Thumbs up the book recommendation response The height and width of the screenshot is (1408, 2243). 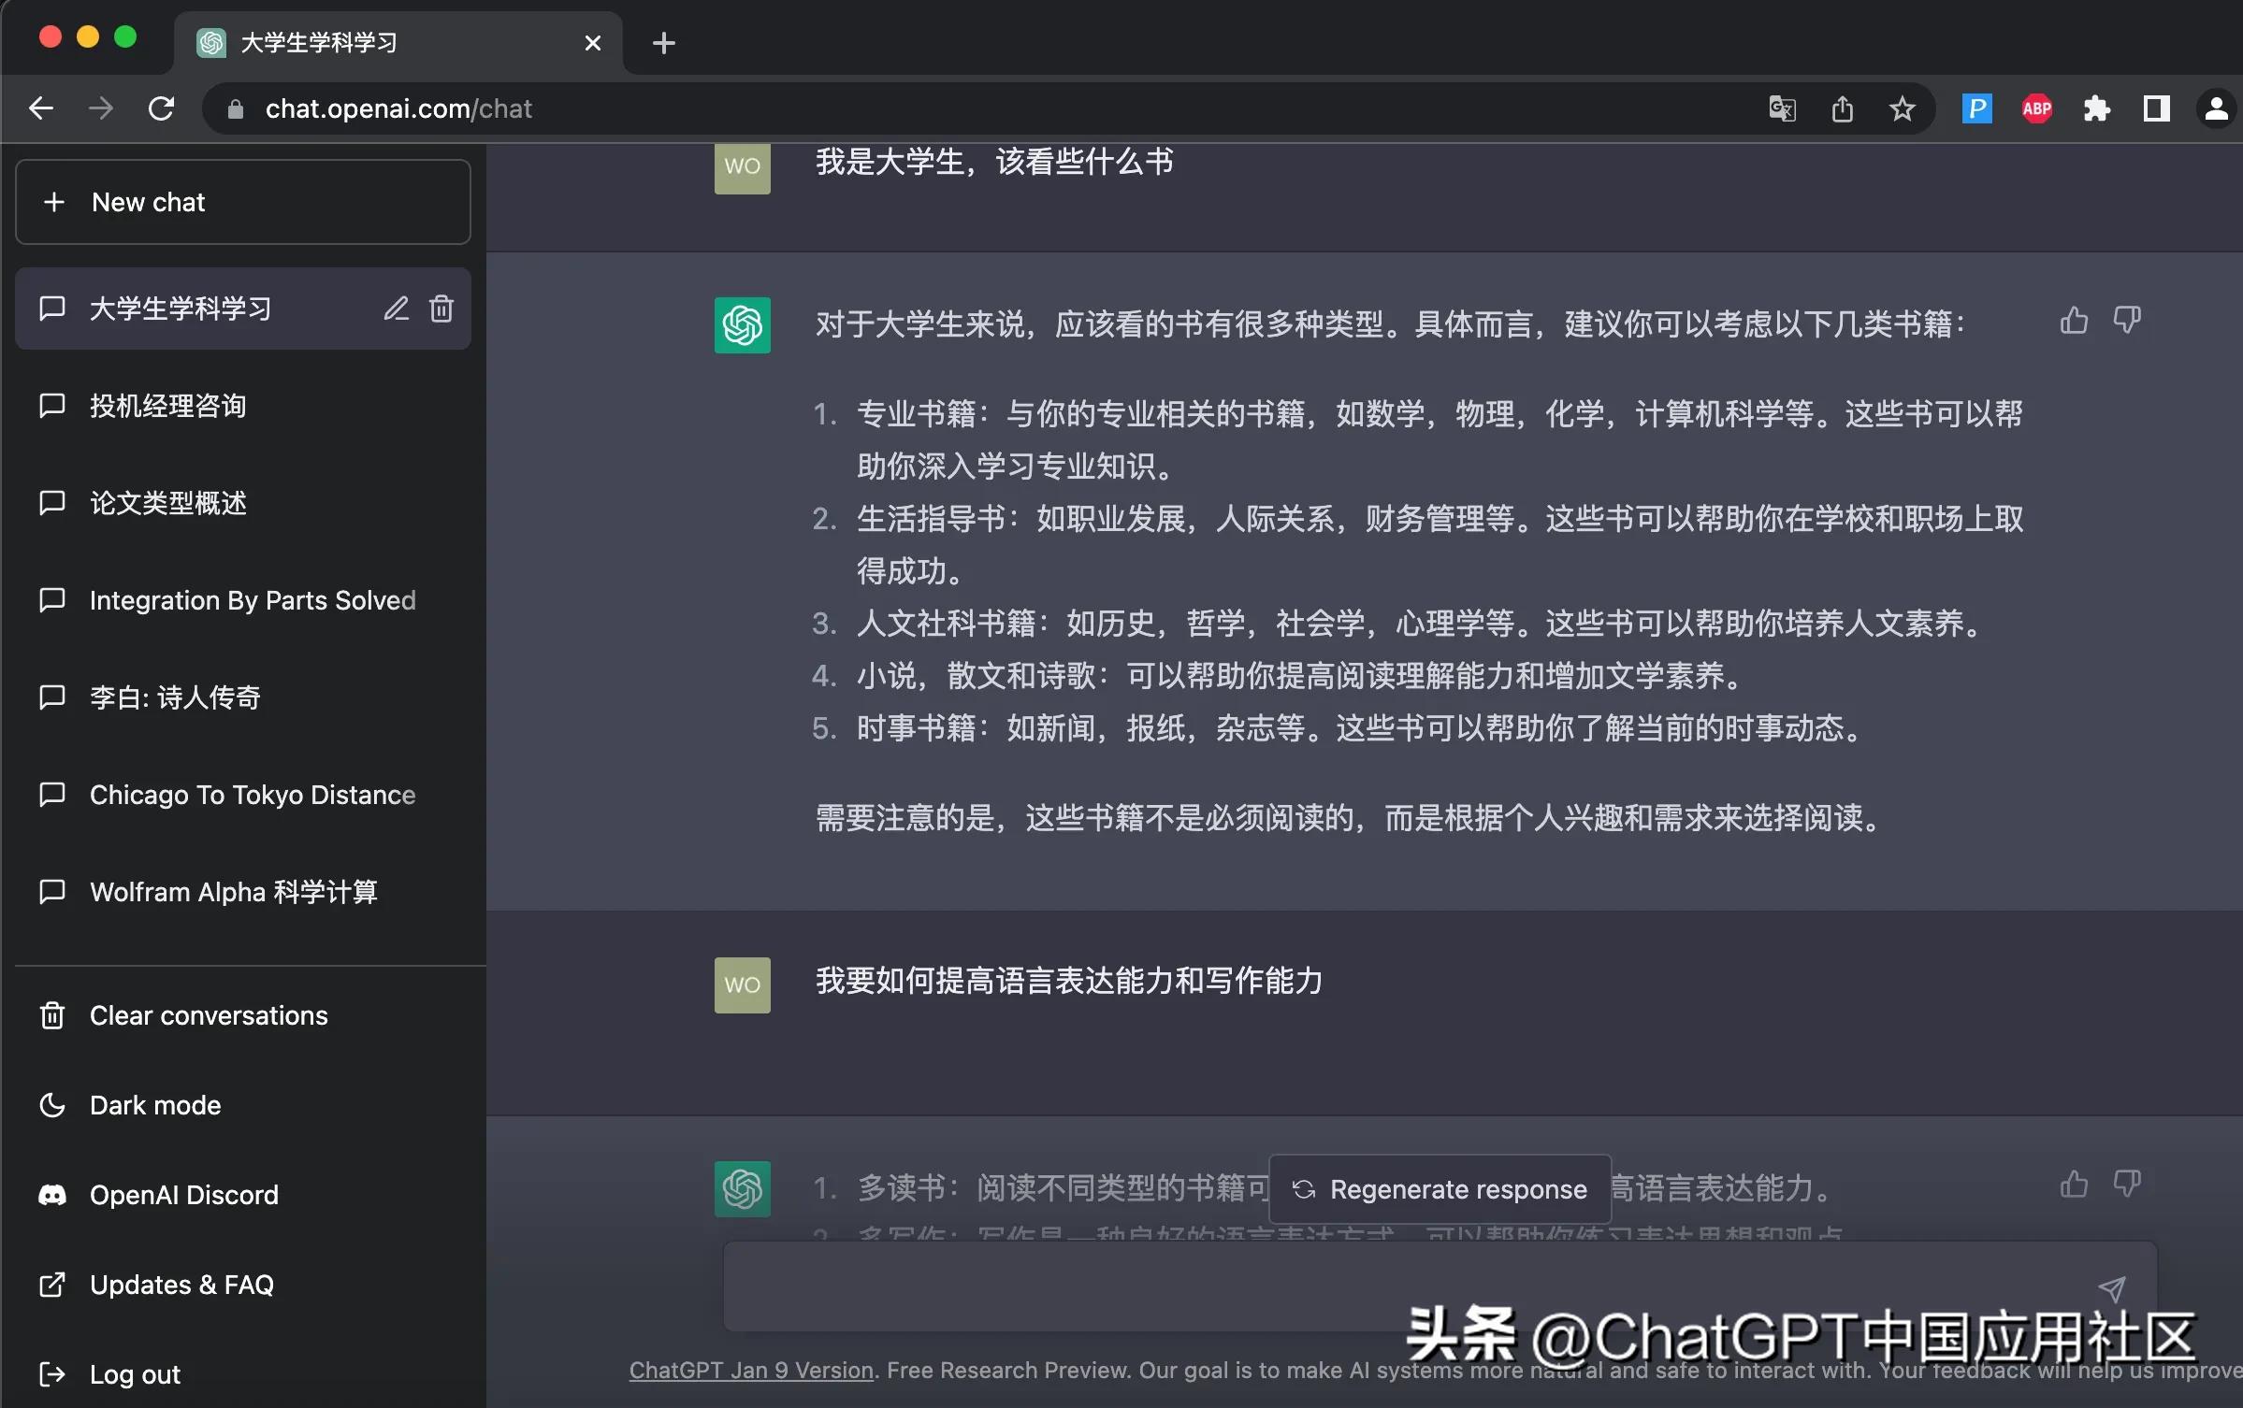[2074, 320]
